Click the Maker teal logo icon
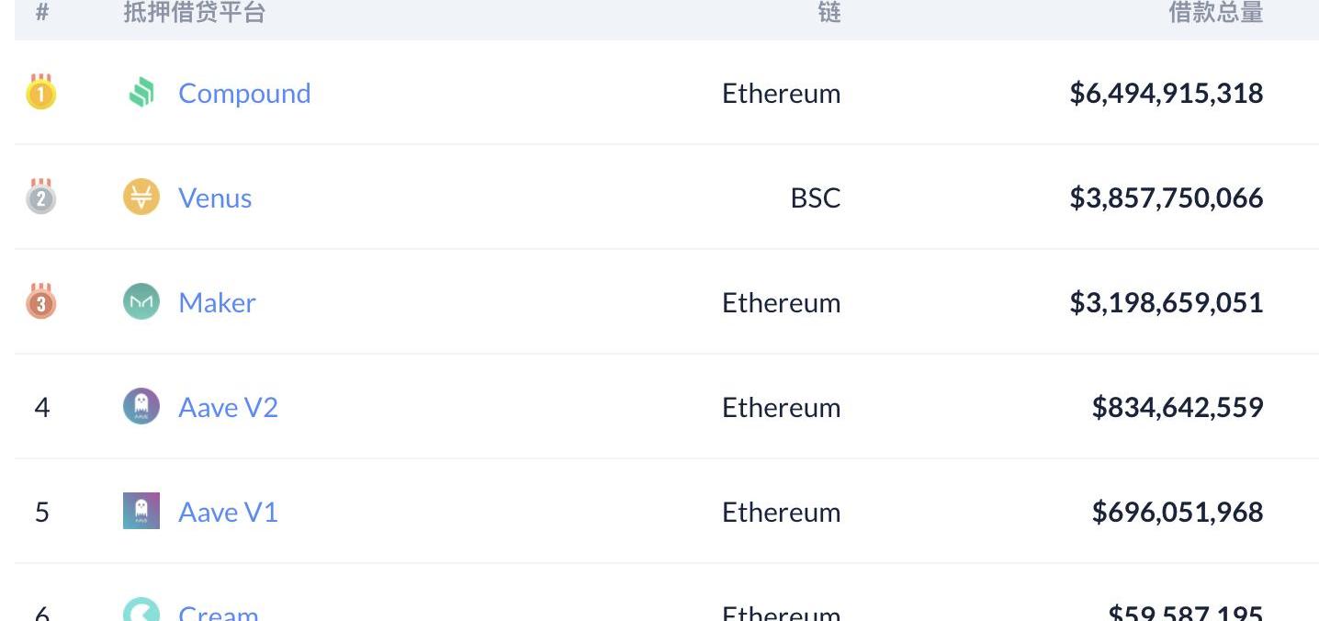The image size is (1319, 621). tap(141, 302)
